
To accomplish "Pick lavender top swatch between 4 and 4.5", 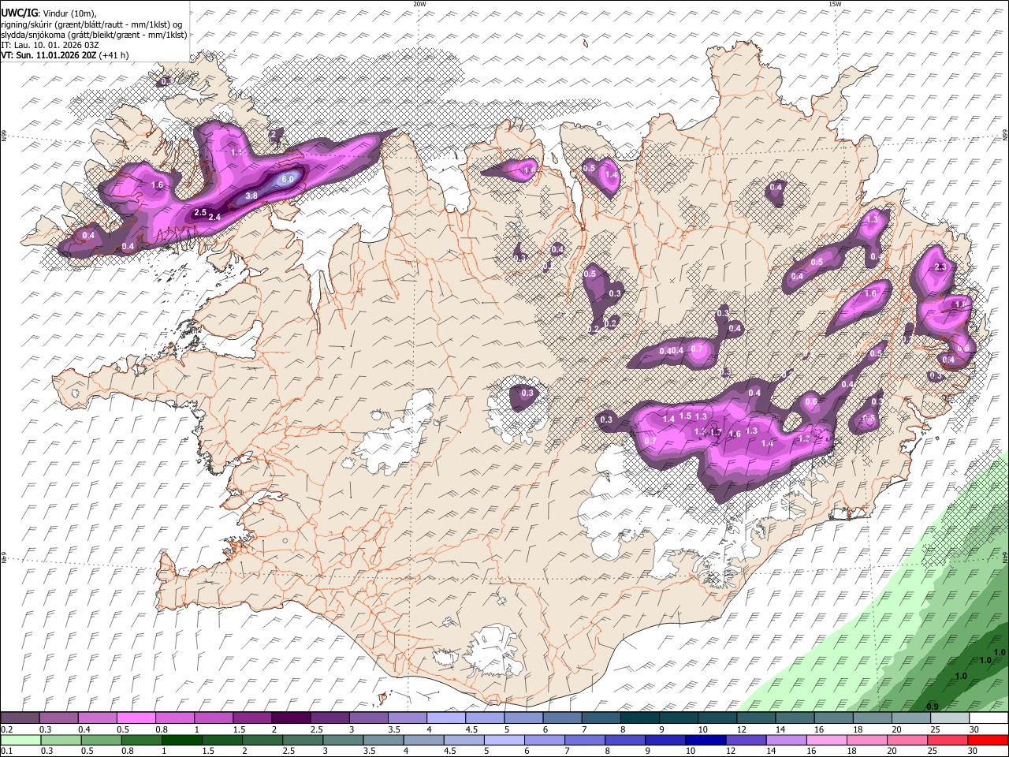I will (x=445, y=718).
